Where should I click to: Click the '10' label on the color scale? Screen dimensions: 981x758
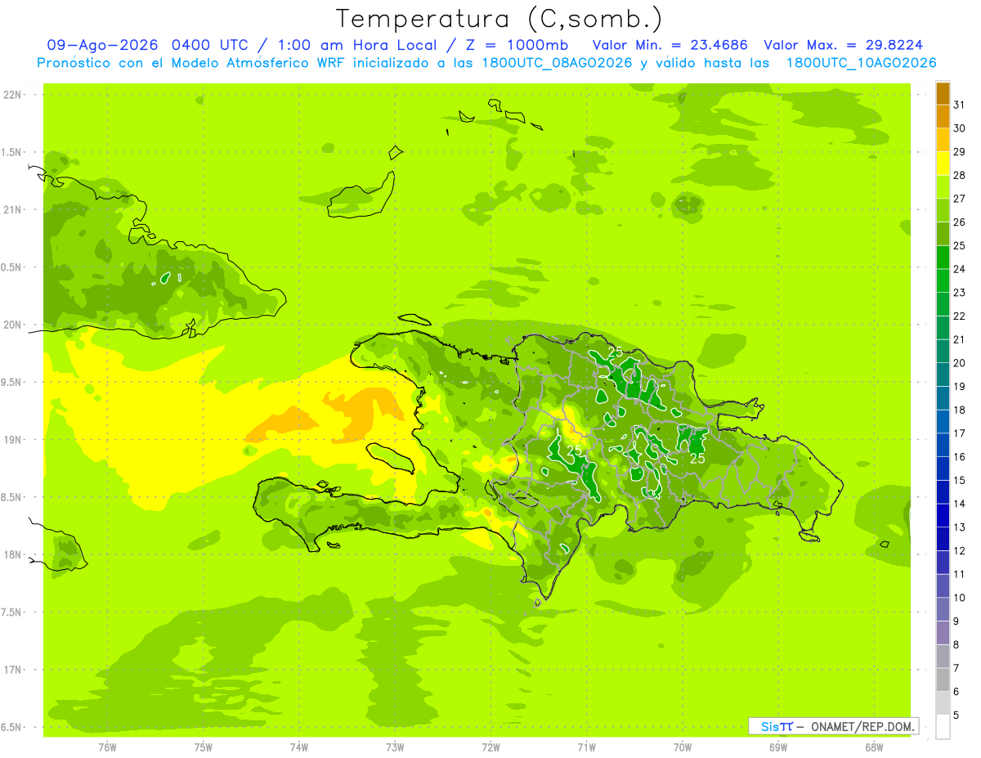[960, 598]
